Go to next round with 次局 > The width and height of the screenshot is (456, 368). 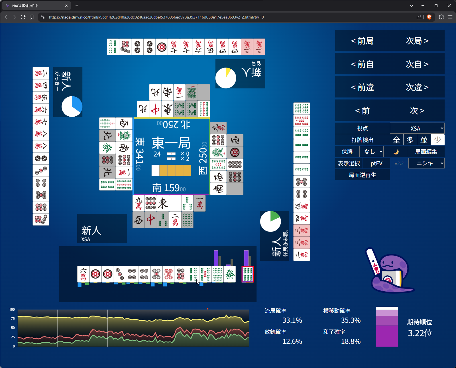click(417, 41)
